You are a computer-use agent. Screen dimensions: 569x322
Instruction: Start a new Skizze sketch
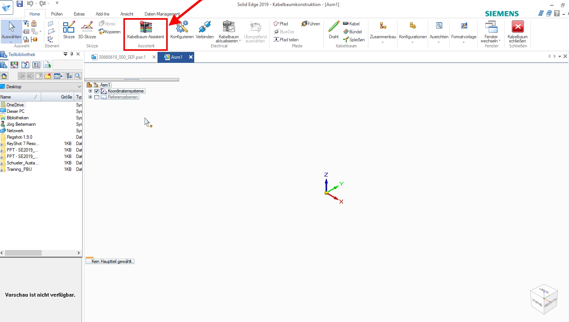click(69, 30)
